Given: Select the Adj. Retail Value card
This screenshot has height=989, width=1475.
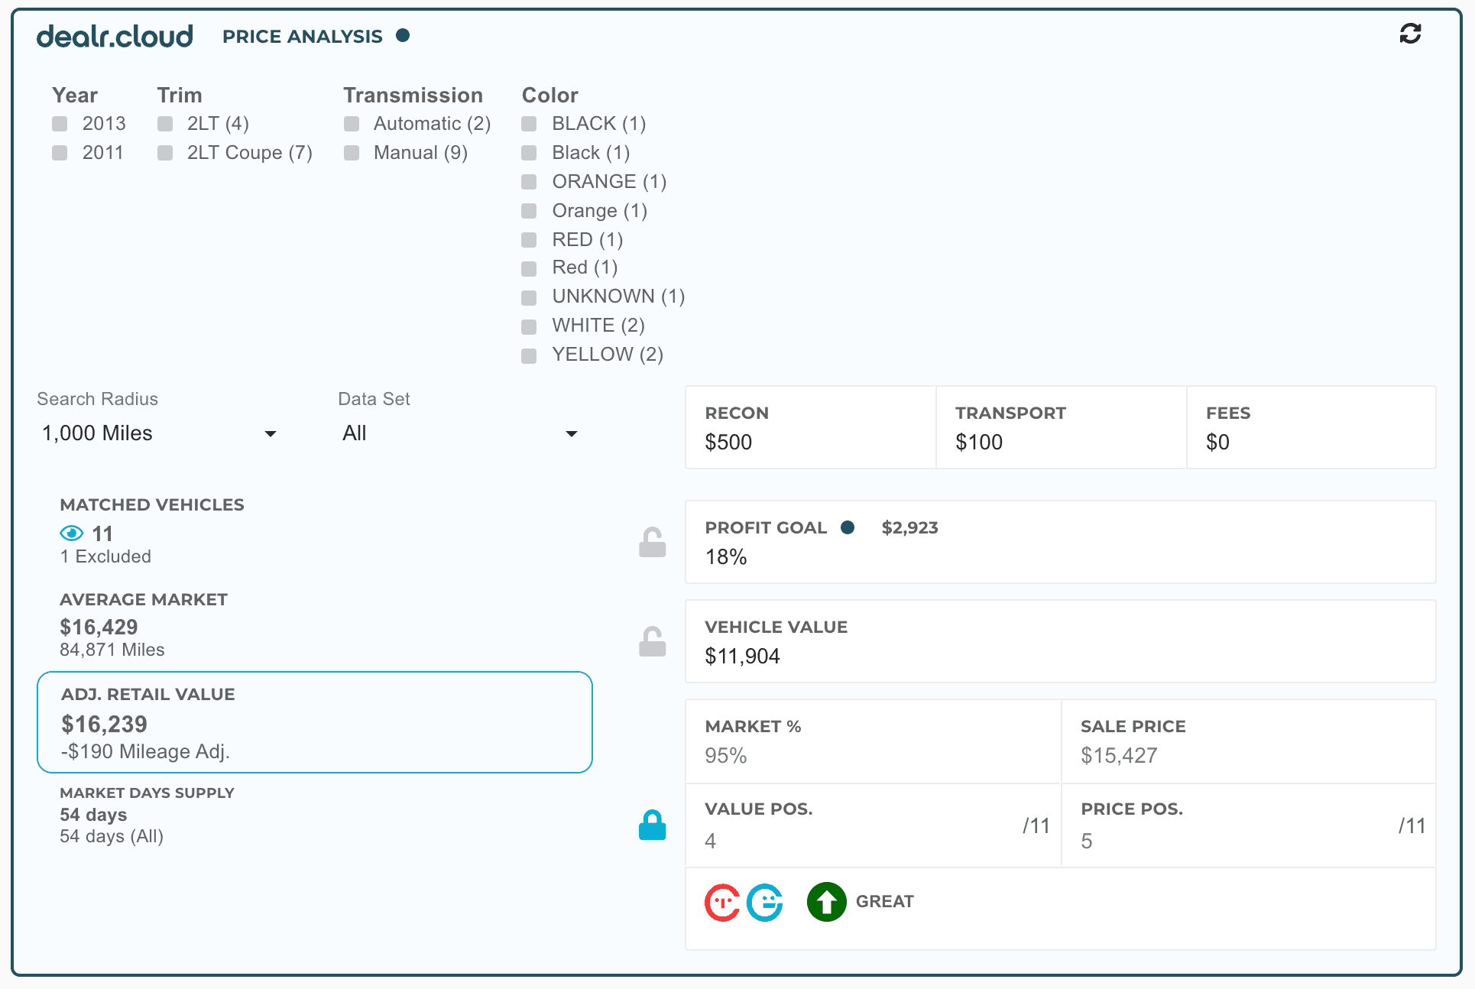Looking at the screenshot, I should (315, 721).
